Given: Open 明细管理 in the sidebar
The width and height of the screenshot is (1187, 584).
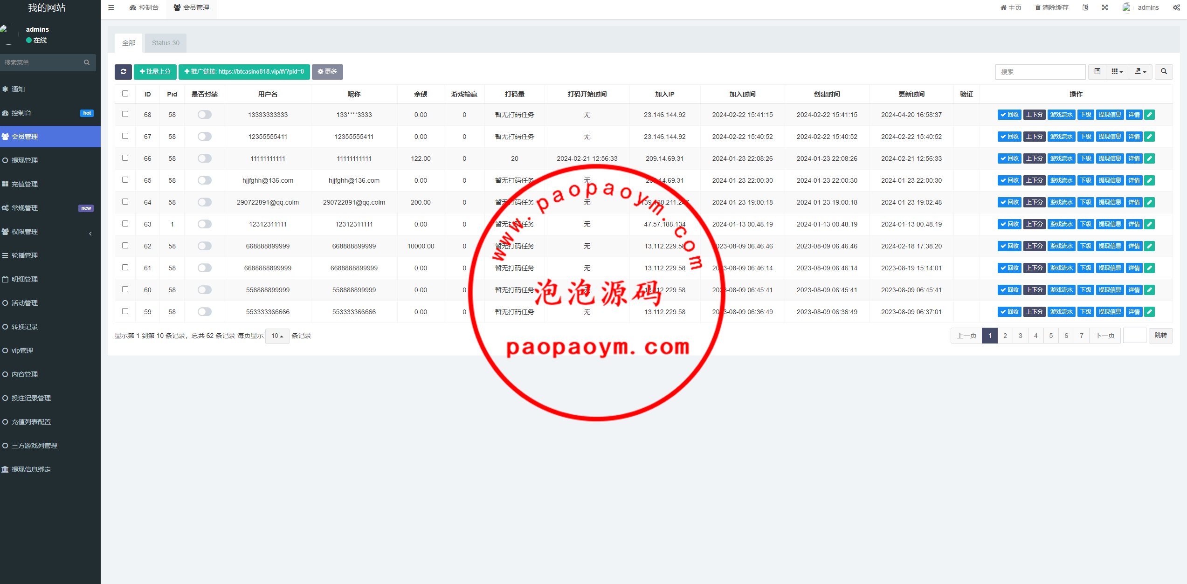Looking at the screenshot, I should pos(50,279).
